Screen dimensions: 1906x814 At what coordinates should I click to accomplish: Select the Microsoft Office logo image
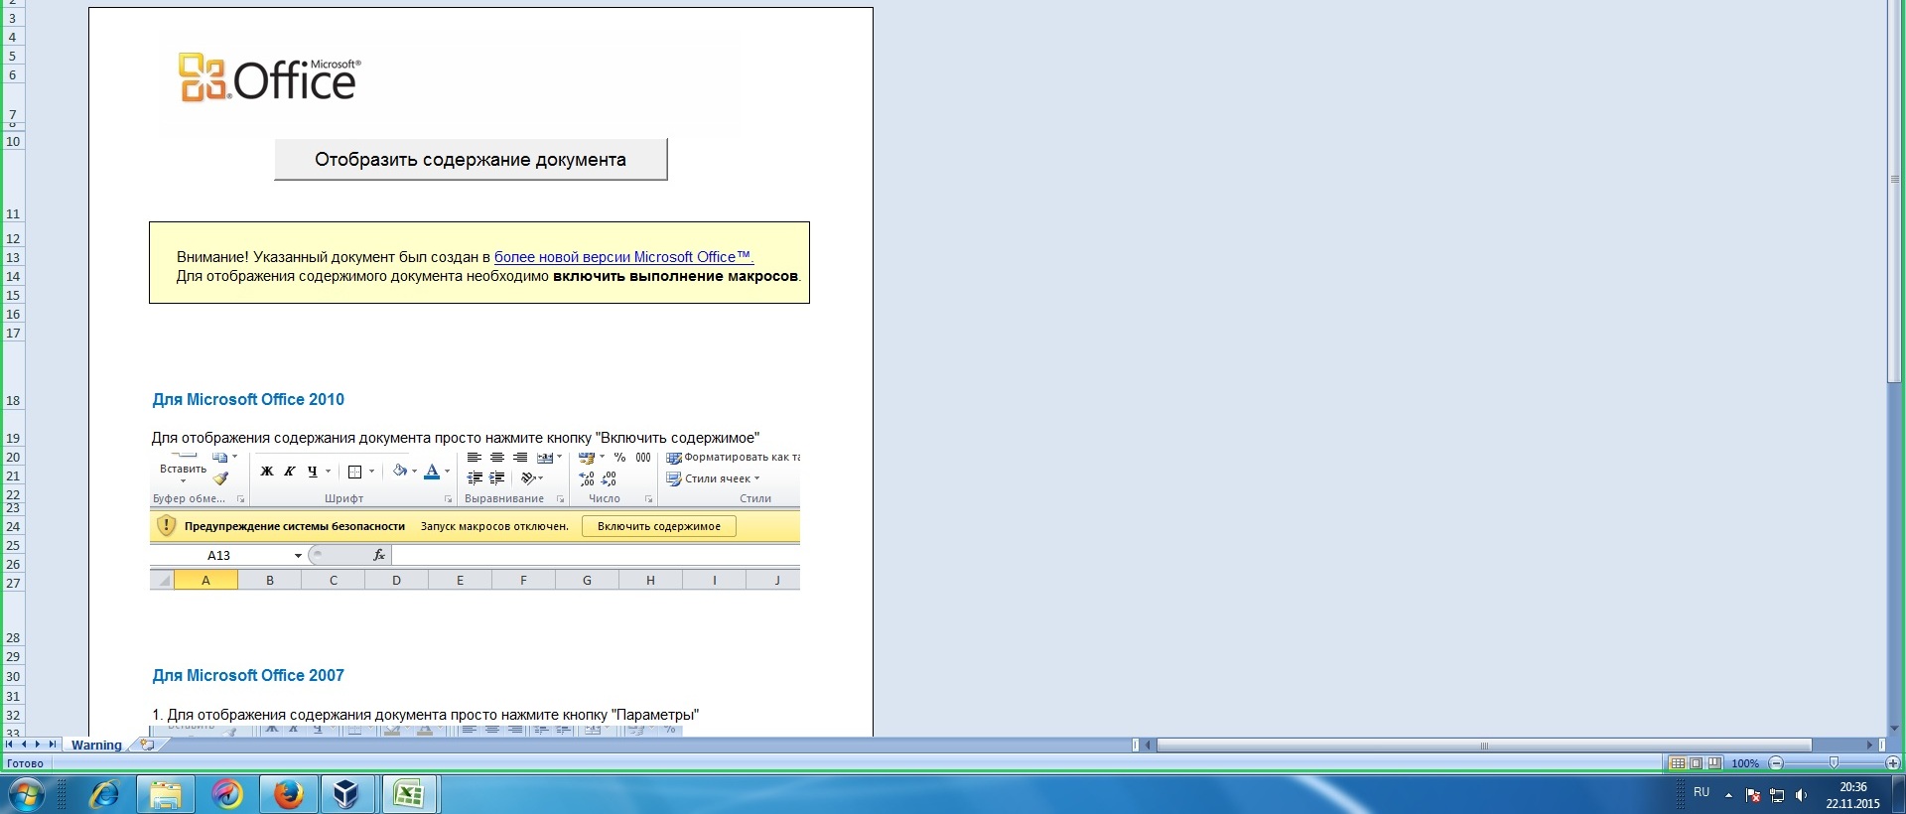[269, 78]
